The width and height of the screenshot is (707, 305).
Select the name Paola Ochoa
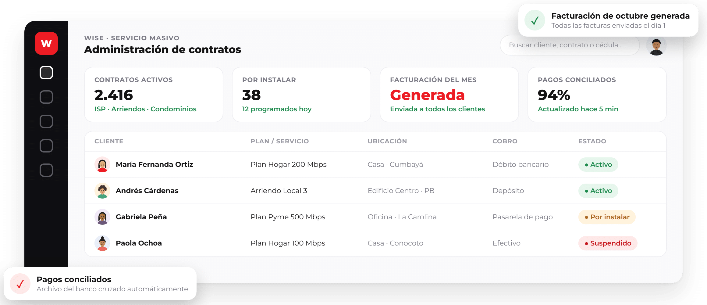139,243
